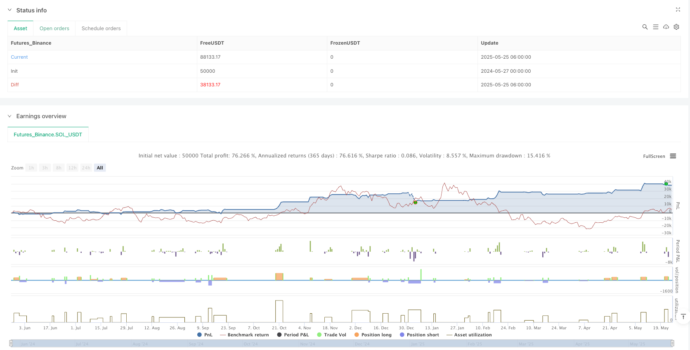Collapse the Status info section
Image resolution: width=690 pixels, height=350 pixels.
point(10,10)
